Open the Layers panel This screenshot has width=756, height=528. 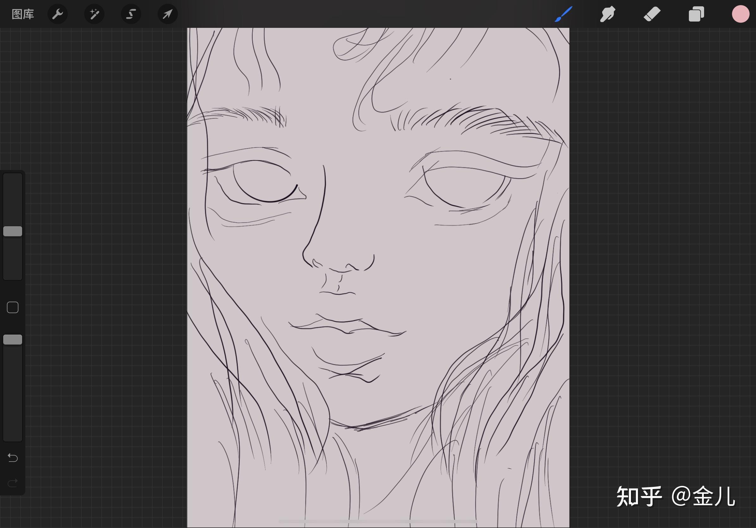point(696,14)
